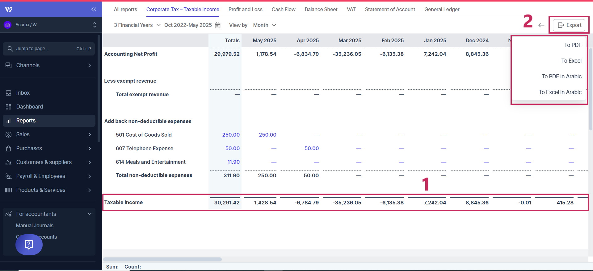
Task: Expand the Sales menu chevron
Action: 90,134
